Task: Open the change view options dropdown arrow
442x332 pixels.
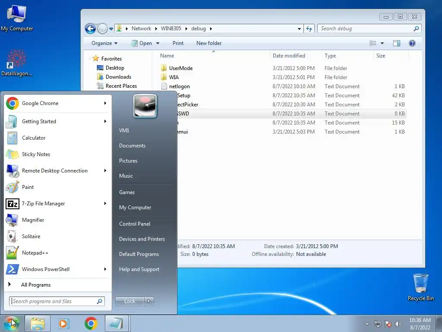Action: pyautogui.click(x=382, y=43)
